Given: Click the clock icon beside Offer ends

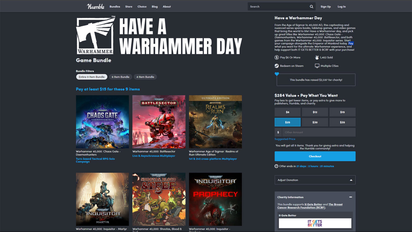Looking at the screenshot, I should 276,166.
